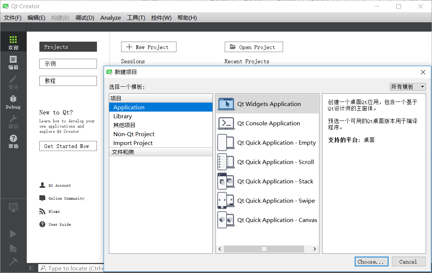Select Non-Qt Project category
Screen dimensions: 432x273
(134, 134)
